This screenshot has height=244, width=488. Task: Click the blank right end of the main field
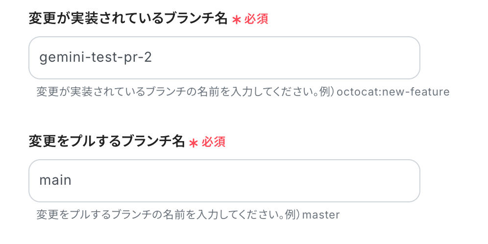[389, 181]
